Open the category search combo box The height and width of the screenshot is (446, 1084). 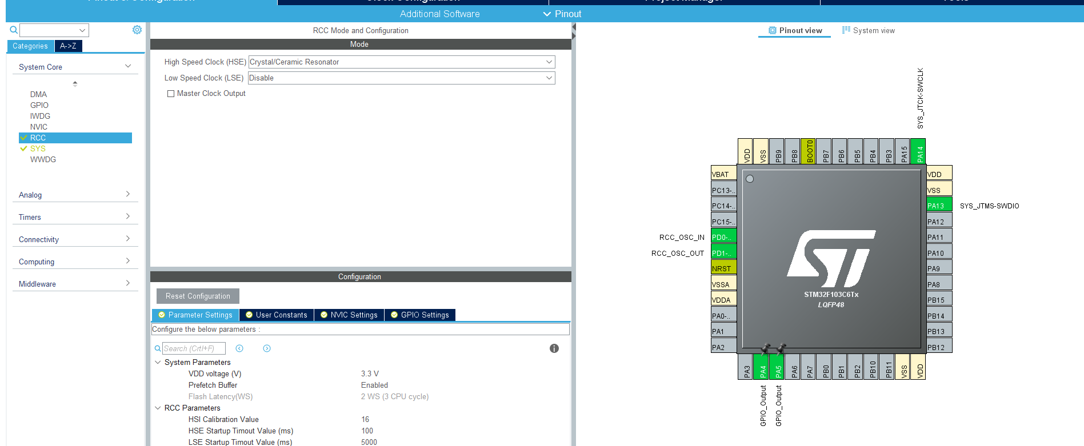point(54,30)
